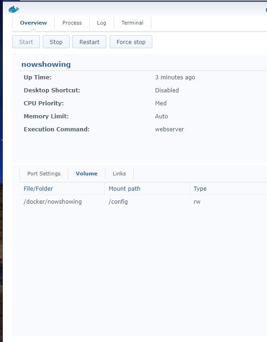
Task: Stop the nowshowing container
Action: (56, 42)
